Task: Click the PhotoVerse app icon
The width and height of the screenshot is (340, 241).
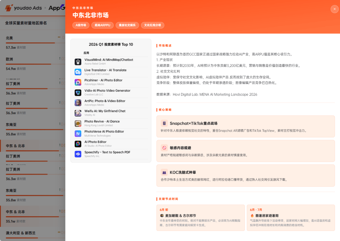Action: [78, 134]
